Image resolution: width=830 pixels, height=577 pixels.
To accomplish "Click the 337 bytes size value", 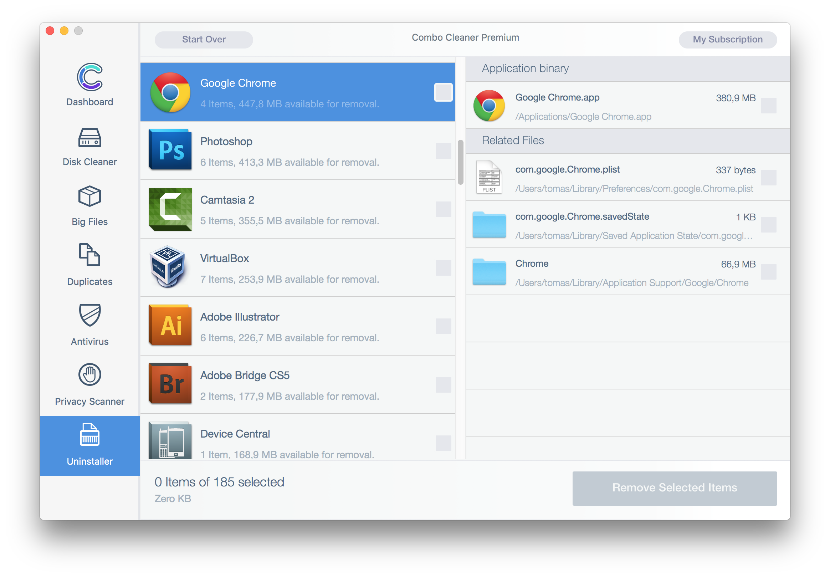I will pos(735,170).
